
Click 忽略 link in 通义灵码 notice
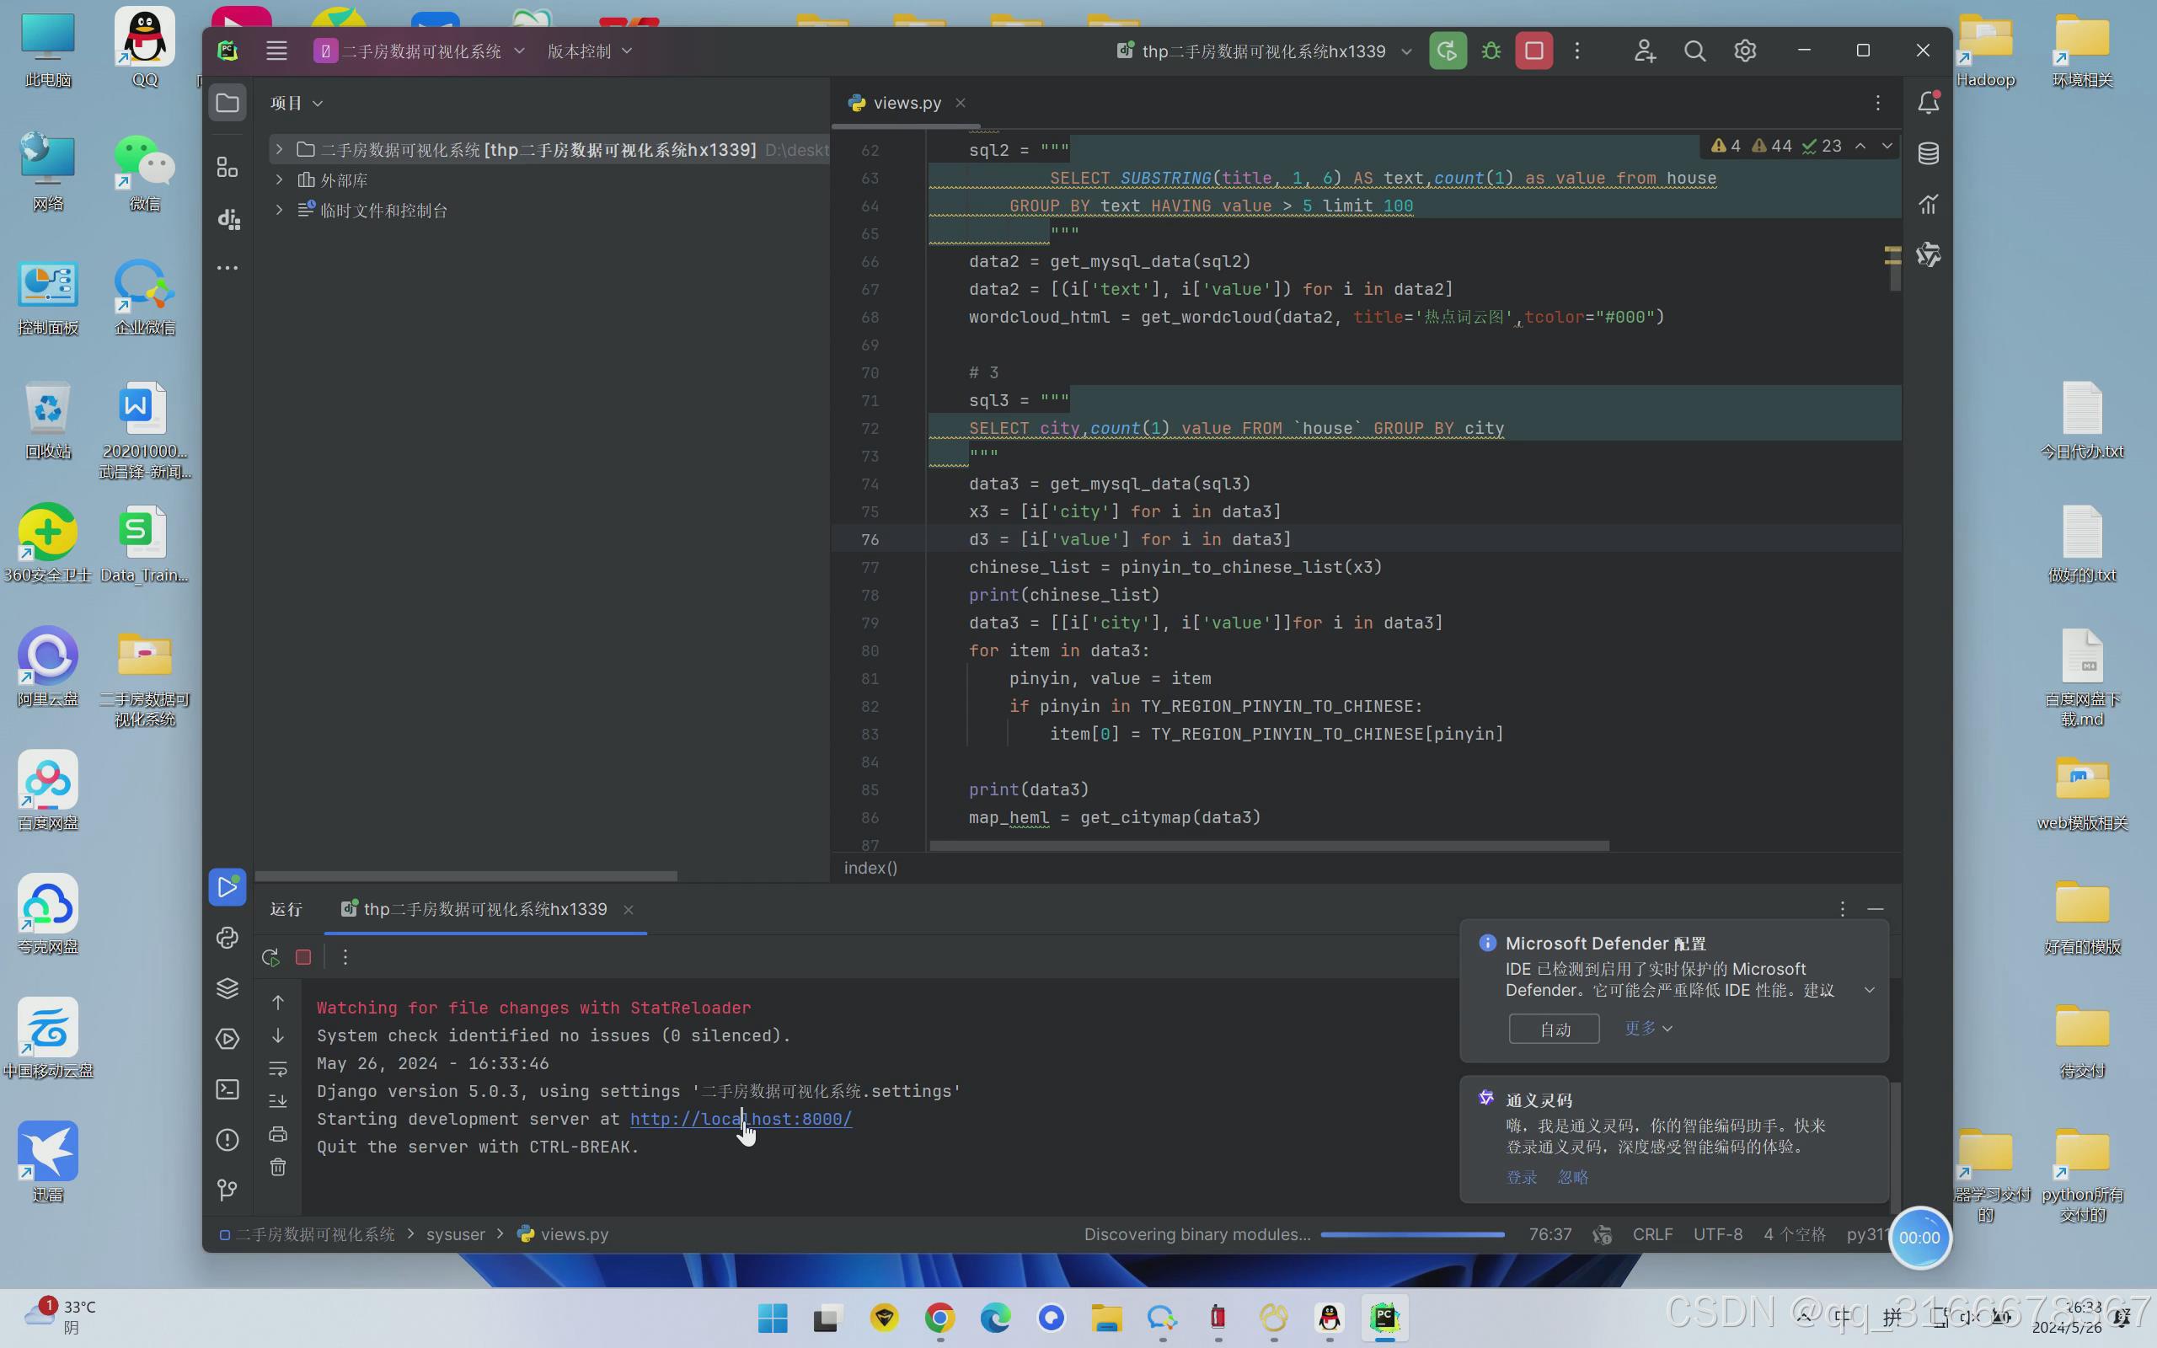[x=1572, y=1177]
